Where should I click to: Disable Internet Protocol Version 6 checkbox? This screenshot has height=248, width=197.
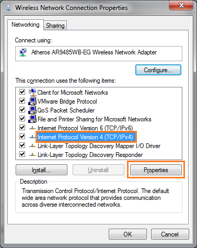click(22, 127)
